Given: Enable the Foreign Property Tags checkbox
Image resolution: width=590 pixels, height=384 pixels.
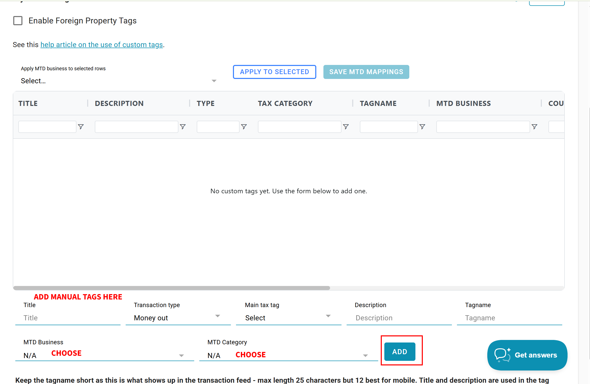Looking at the screenshot, I should coord(18,21).
